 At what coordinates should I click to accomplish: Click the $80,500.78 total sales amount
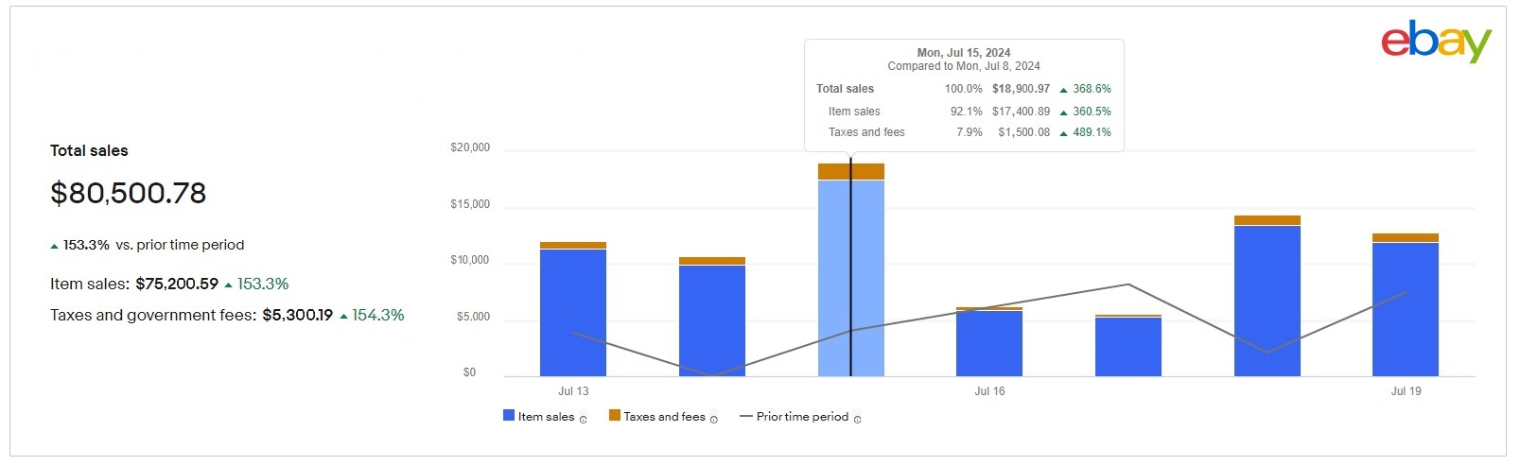129,194
